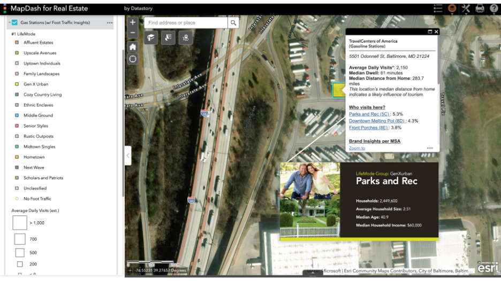Image resolution: width=501 pixels, height=281 pixels.
Task: Open Downtown Melting Pot (8D) link
Action: 377,121
